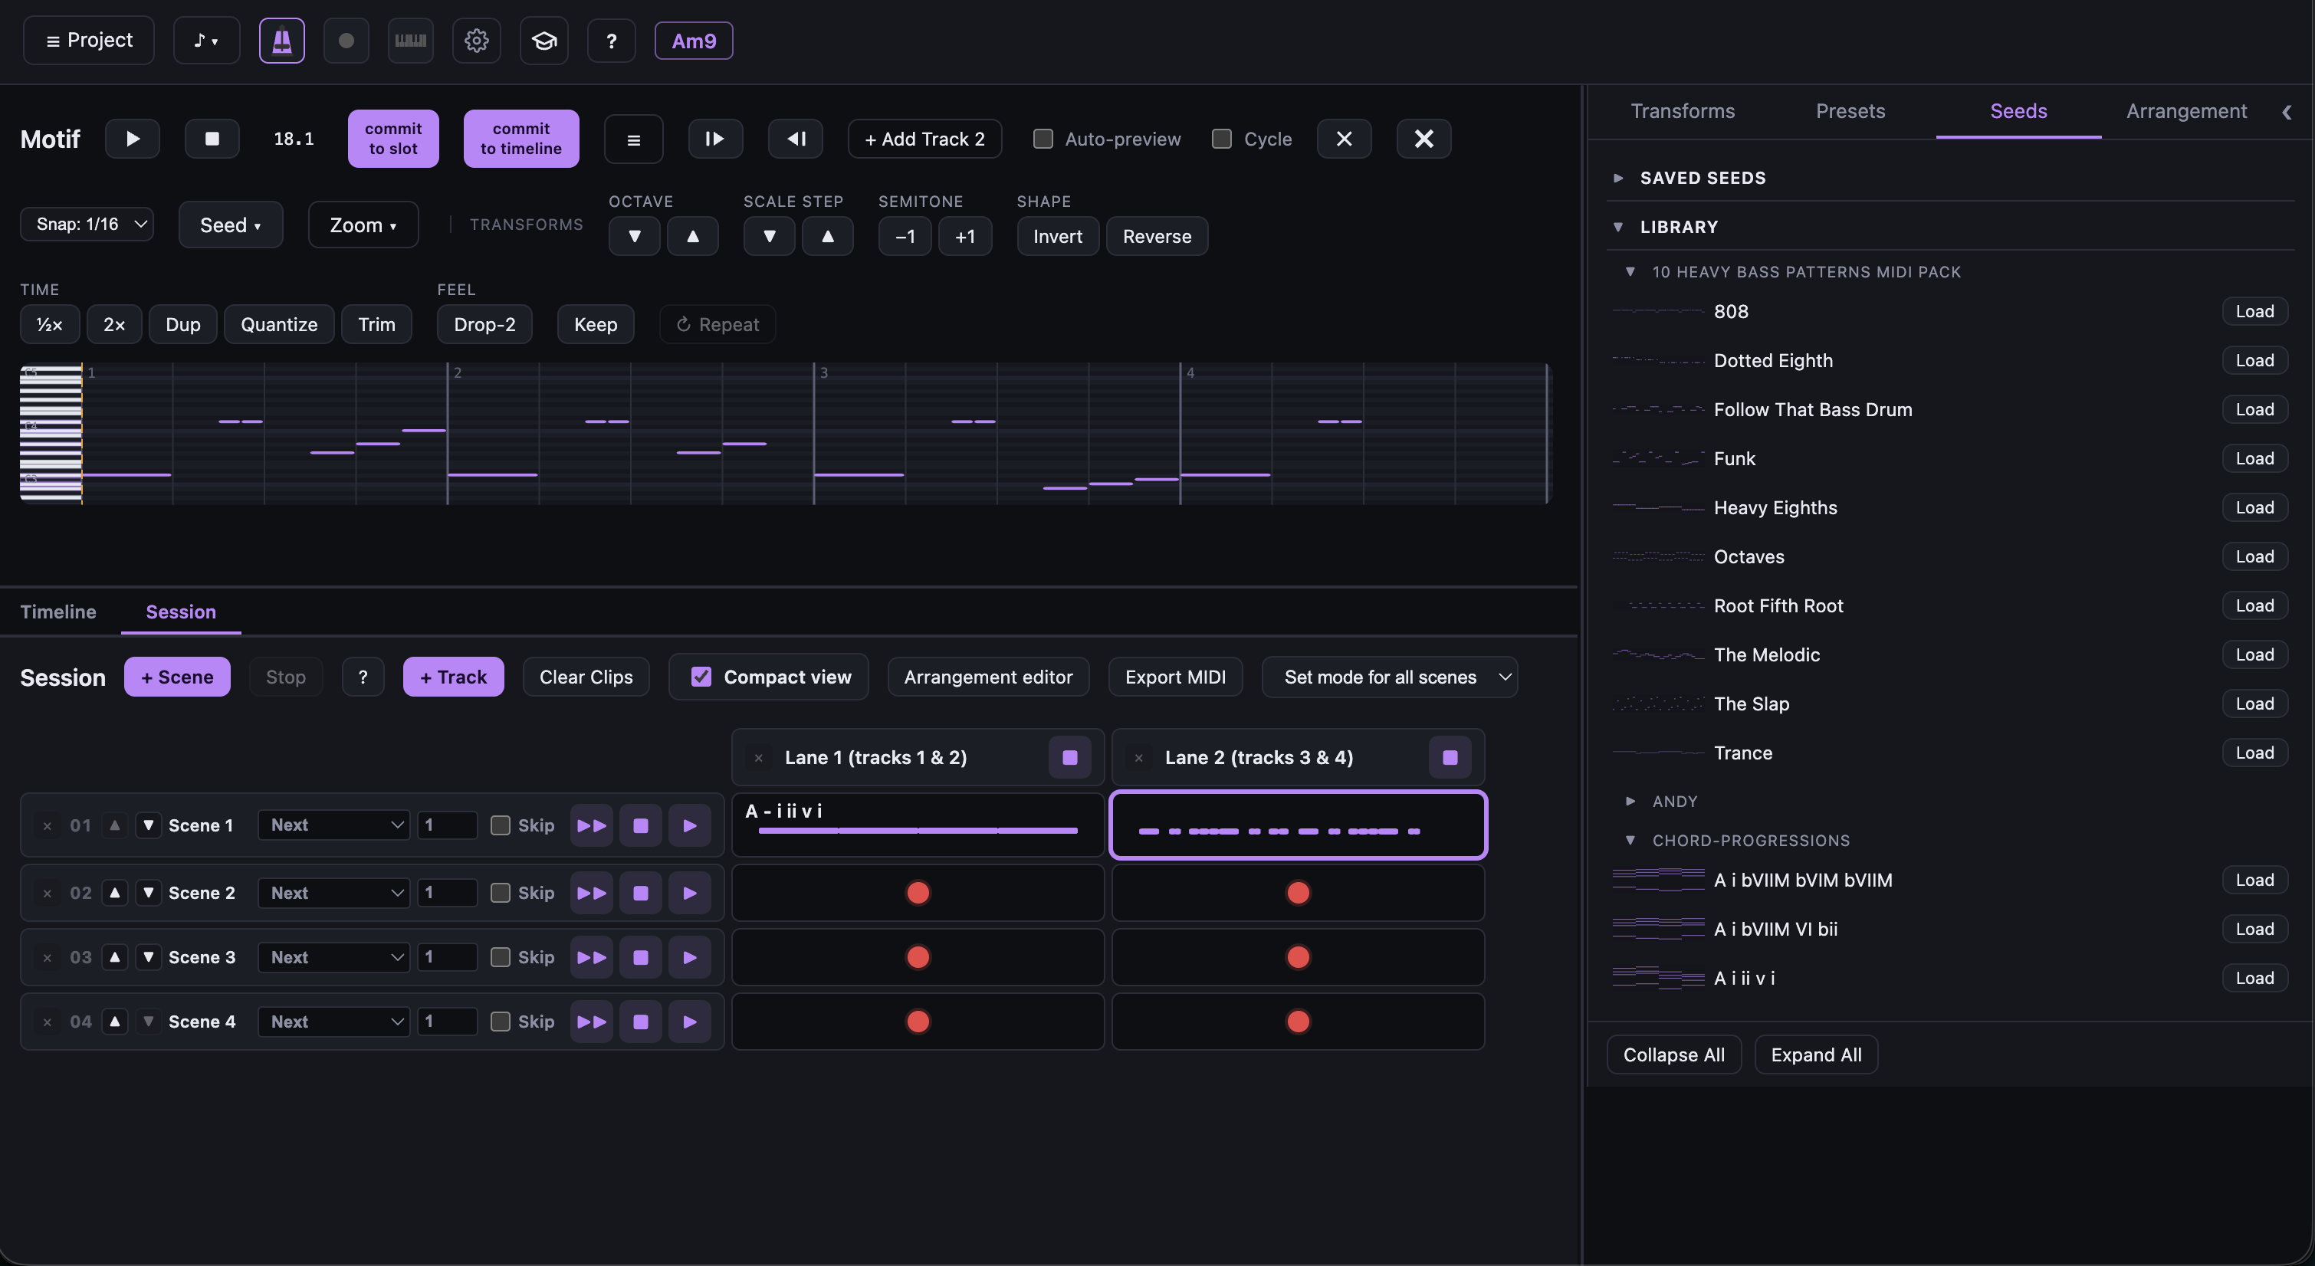2315x1266 pixels.
Task: Click commit to slot button
Action: pyautogui.click(x=392, y=139)
